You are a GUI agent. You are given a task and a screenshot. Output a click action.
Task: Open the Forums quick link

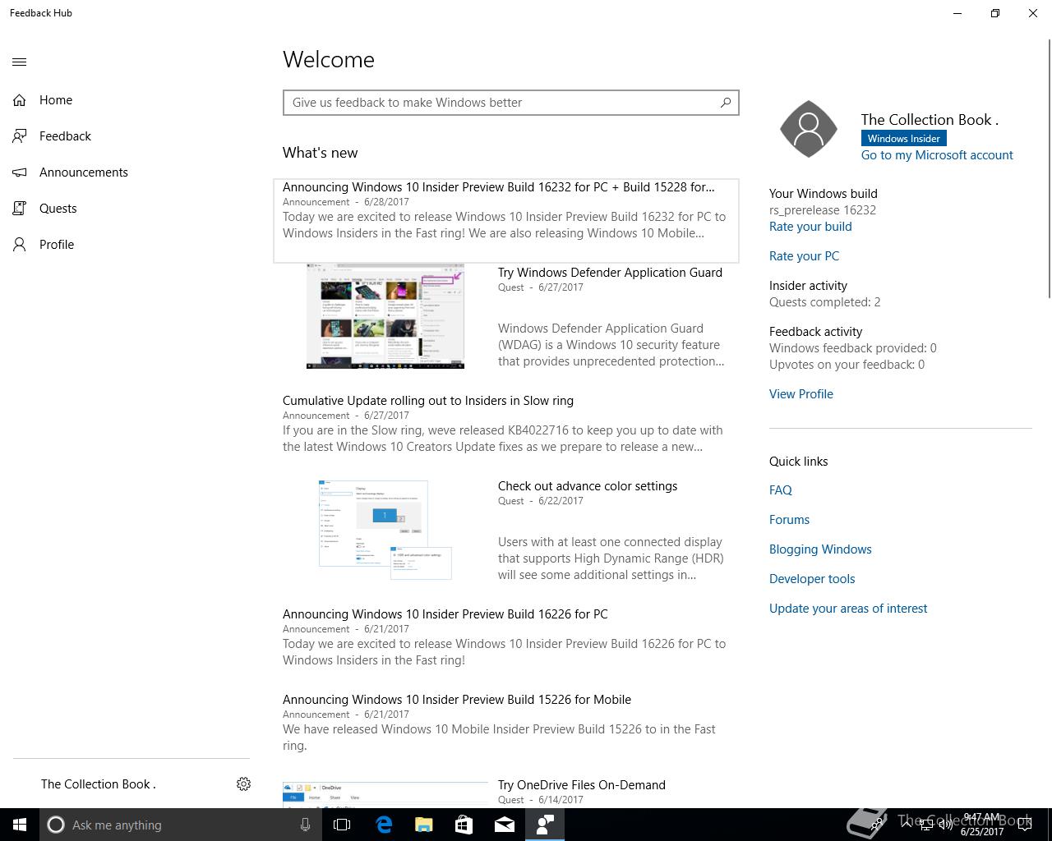pos(789,520)
